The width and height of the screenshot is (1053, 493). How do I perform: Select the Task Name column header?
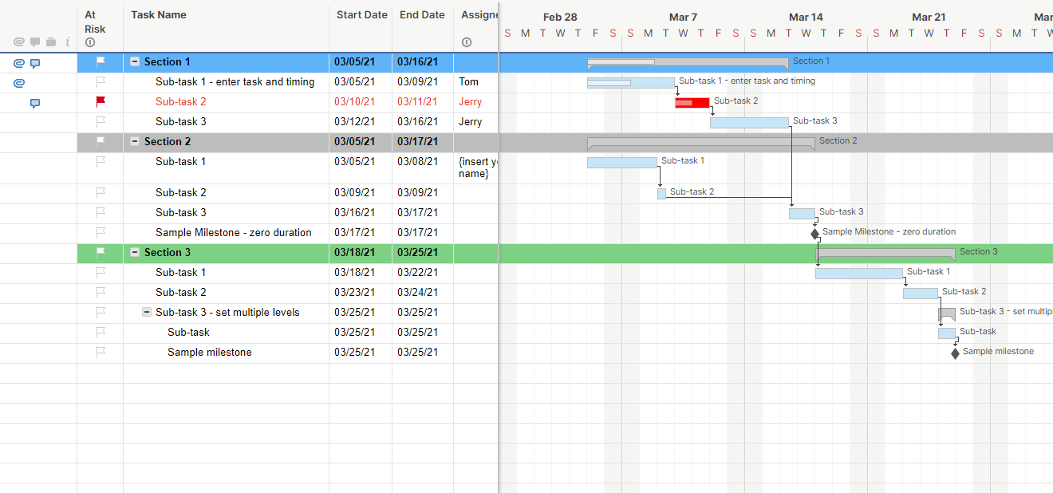tap(159, 14)
